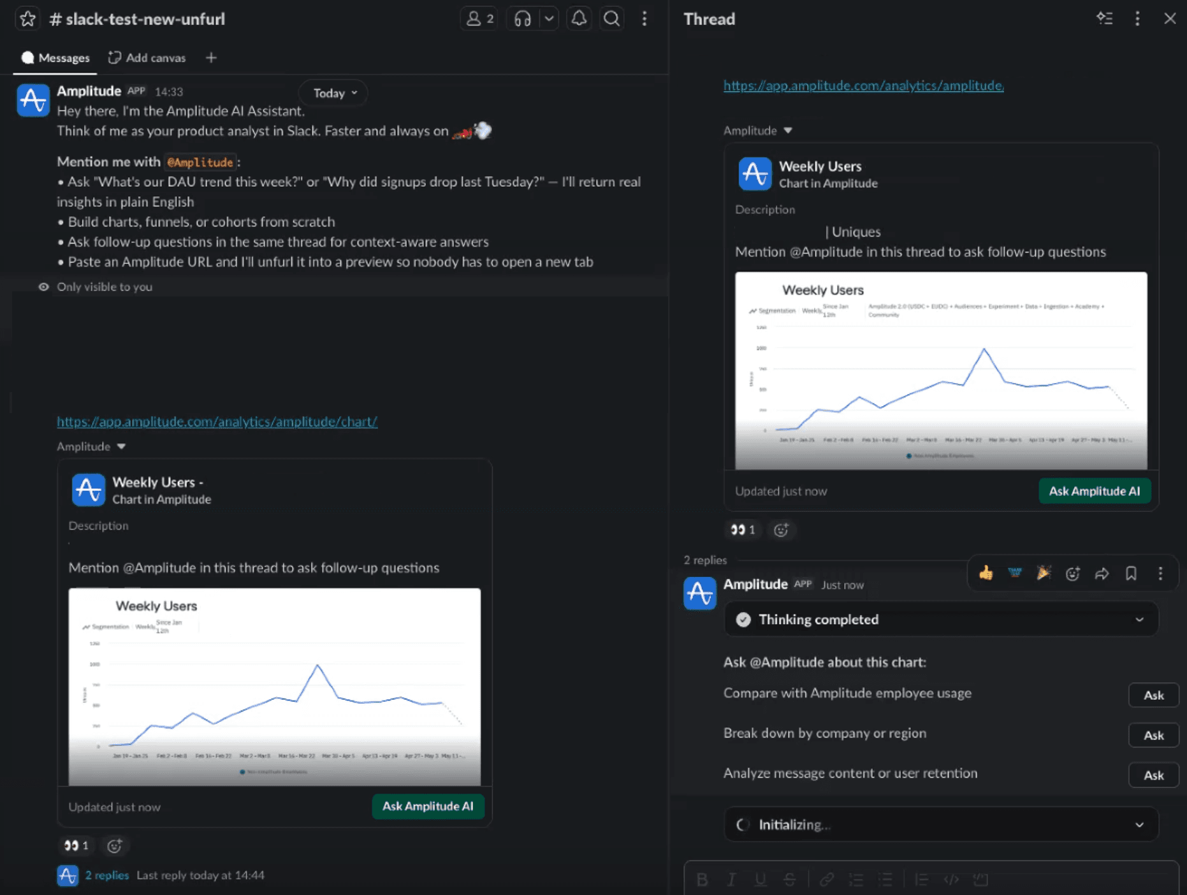Open thread summary sparkle icon
1187x895 pixels.
click(1104, 19)
